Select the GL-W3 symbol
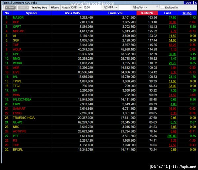This screenshot has width=198, height=170. (17, 122)
